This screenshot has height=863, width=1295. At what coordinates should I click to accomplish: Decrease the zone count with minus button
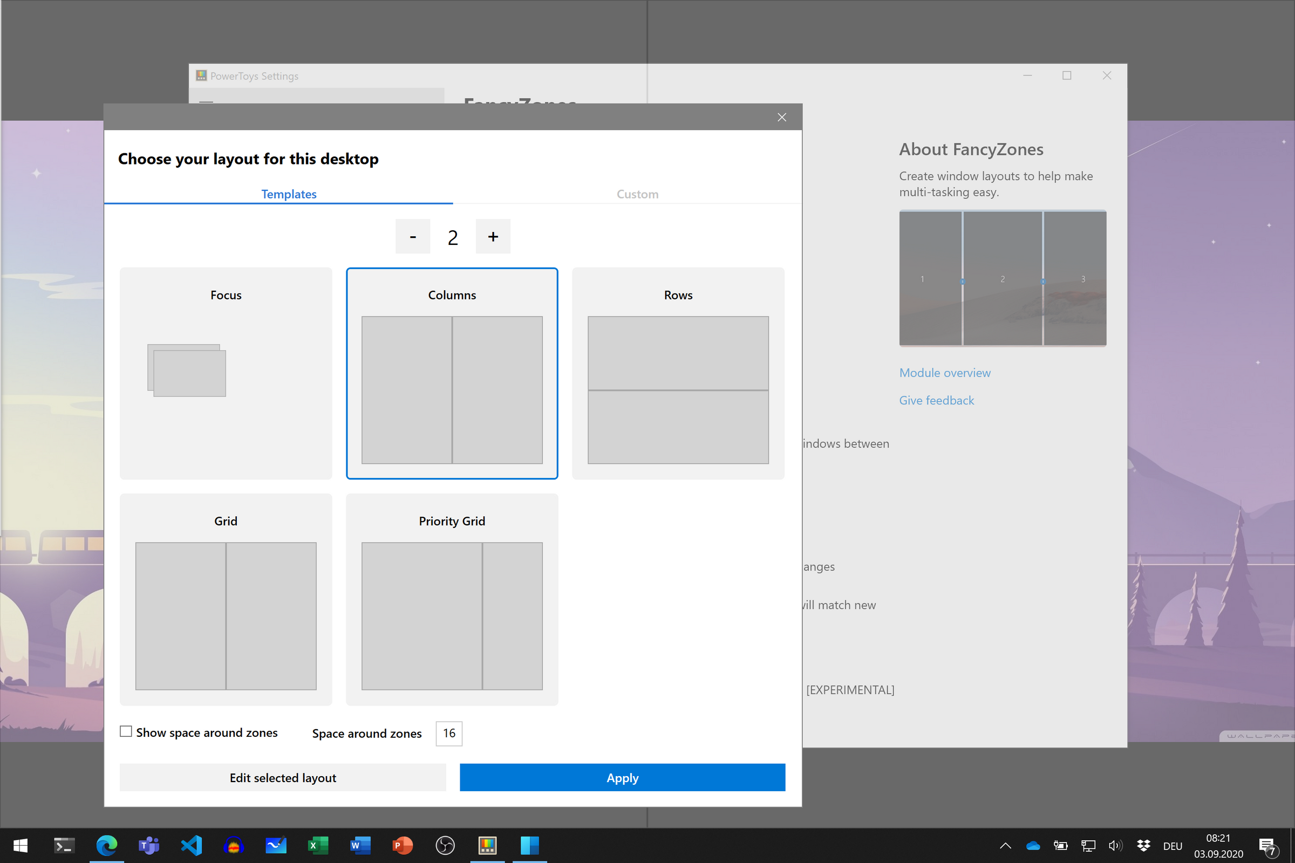click(412, 237)
